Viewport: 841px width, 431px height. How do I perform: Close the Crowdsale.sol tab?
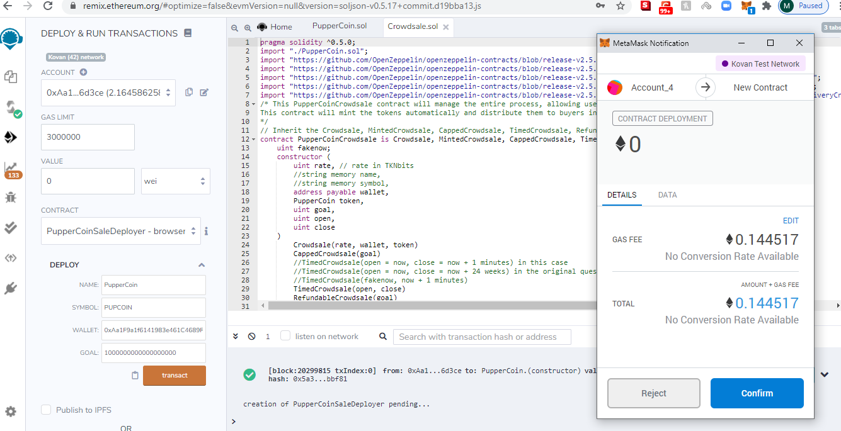[x=446, y=27]
